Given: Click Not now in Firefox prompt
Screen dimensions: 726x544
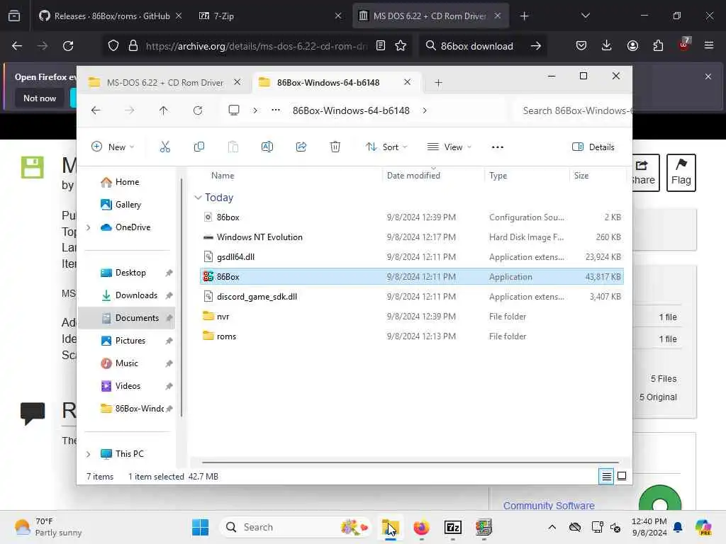Looking at the screenshot, I should pyautogui.click(x=40, y=98).
